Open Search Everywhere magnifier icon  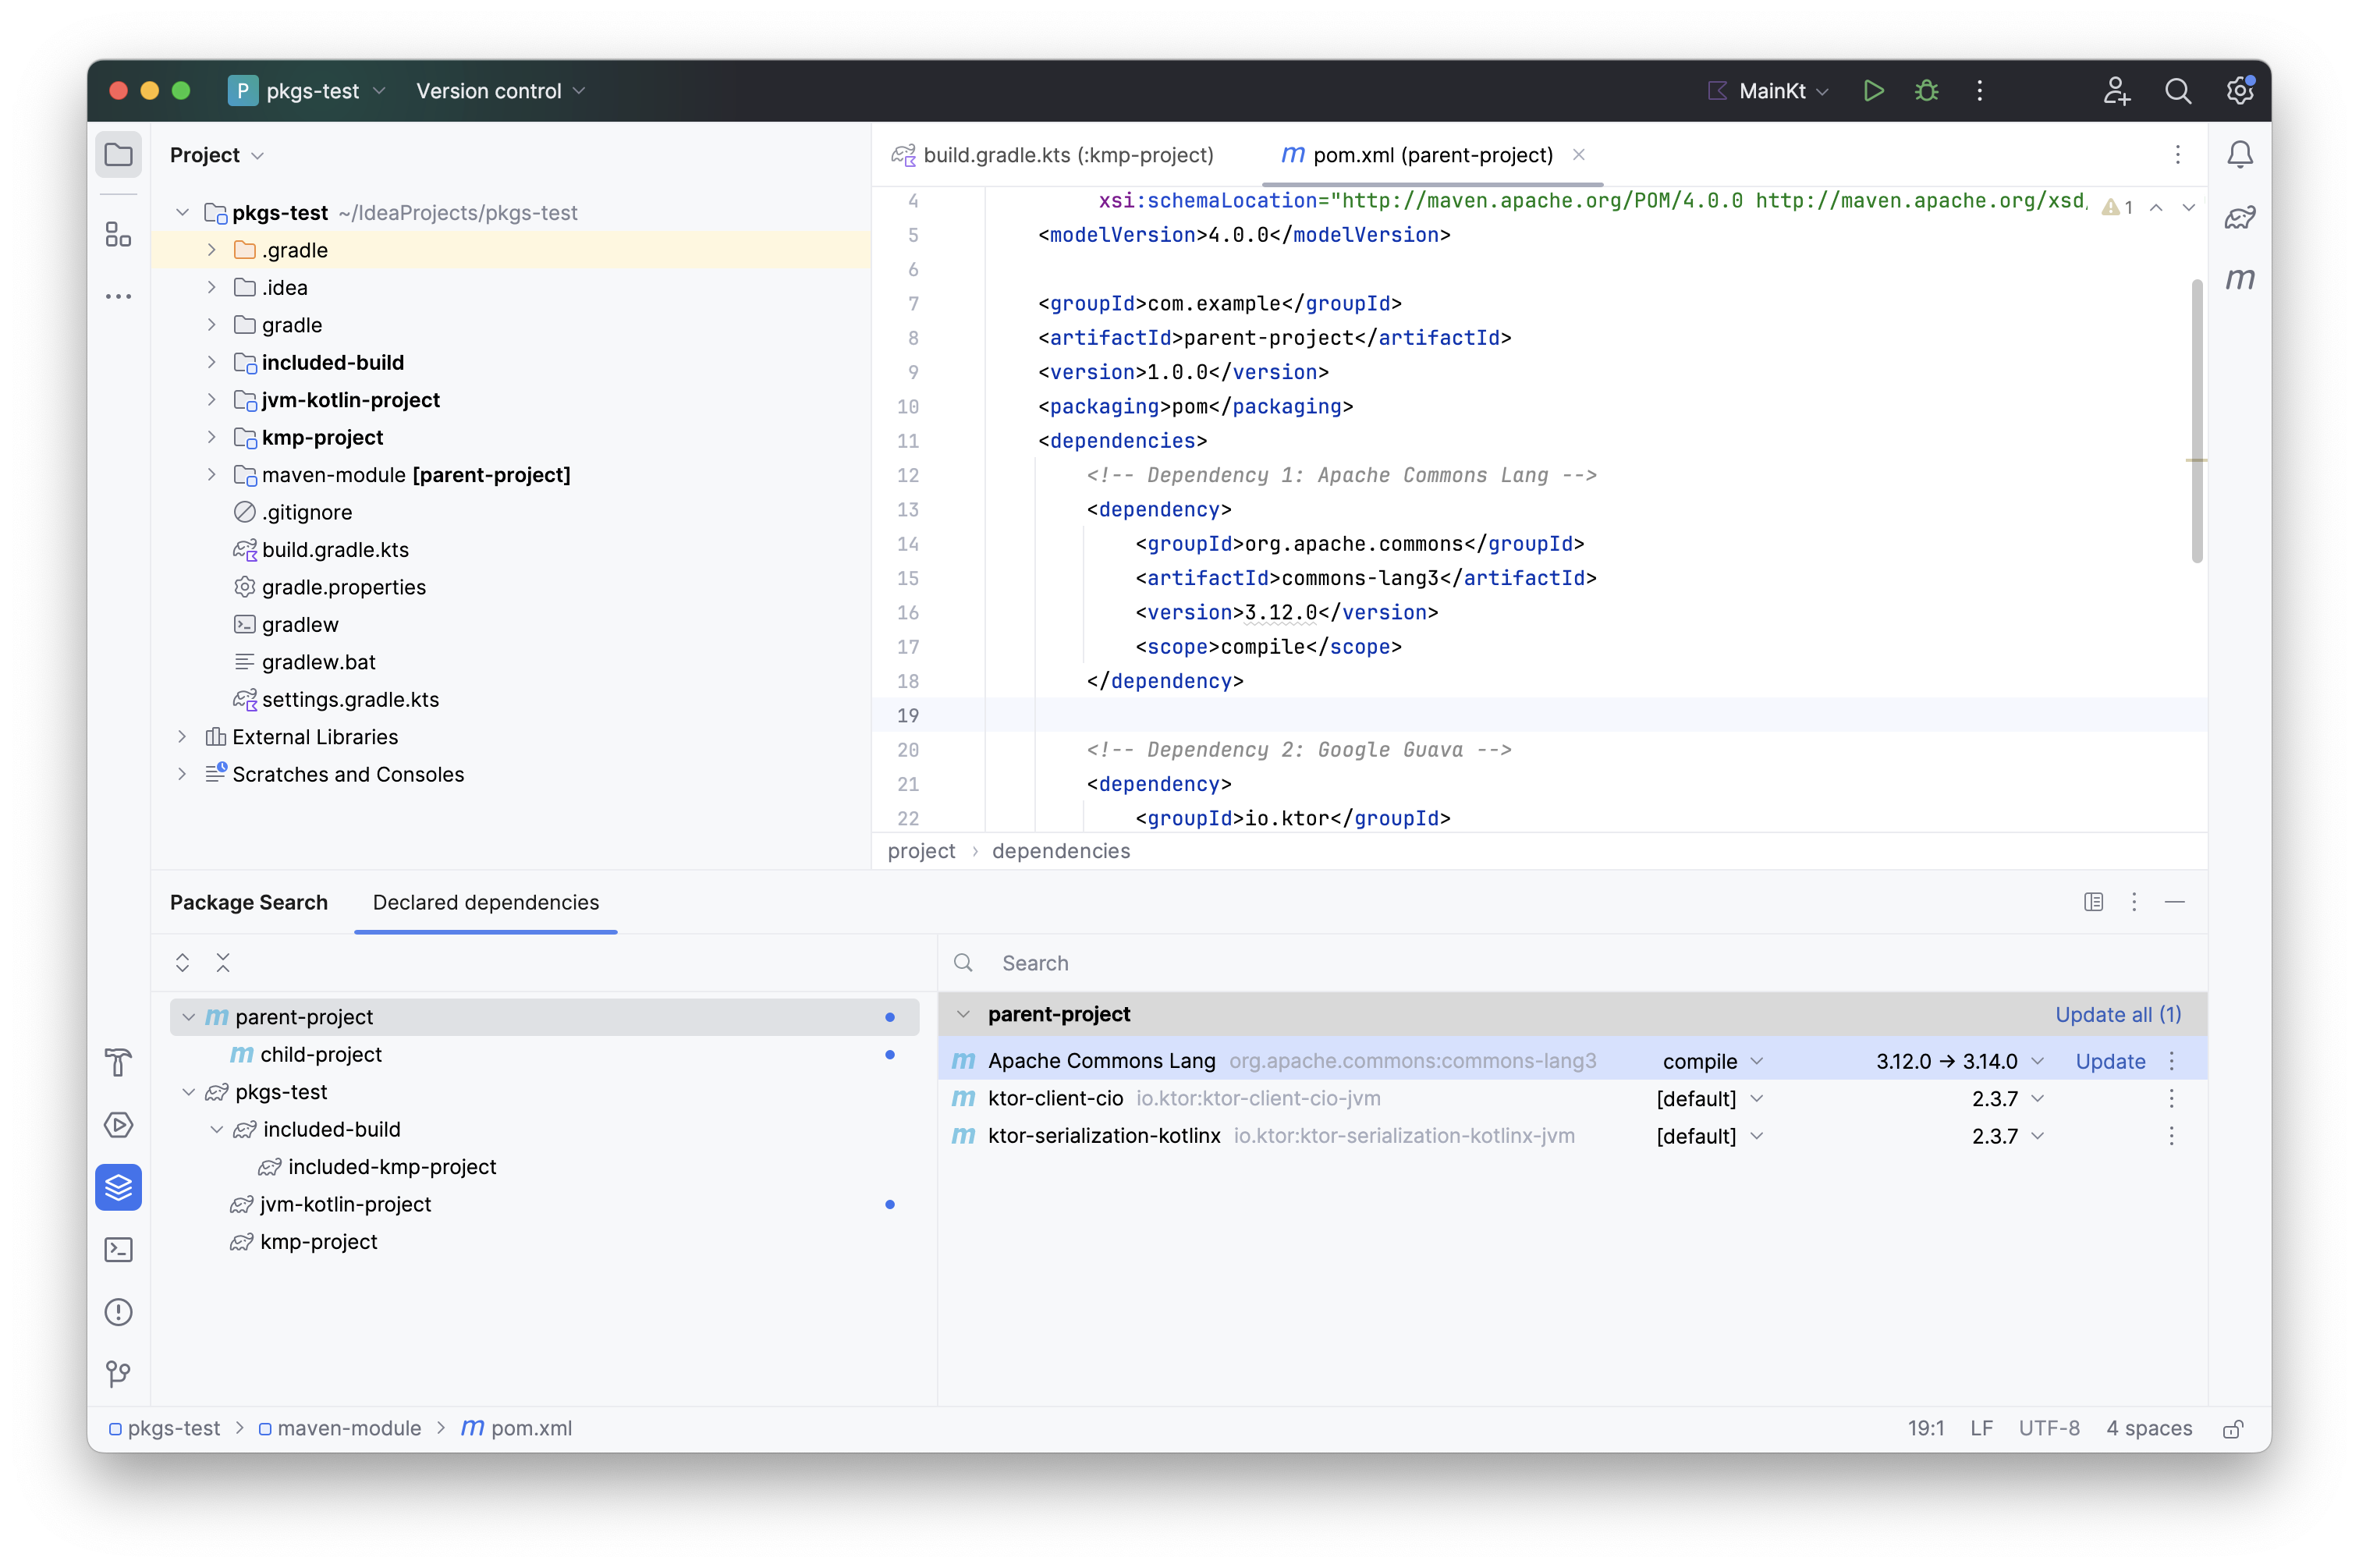coord(2177,91)
